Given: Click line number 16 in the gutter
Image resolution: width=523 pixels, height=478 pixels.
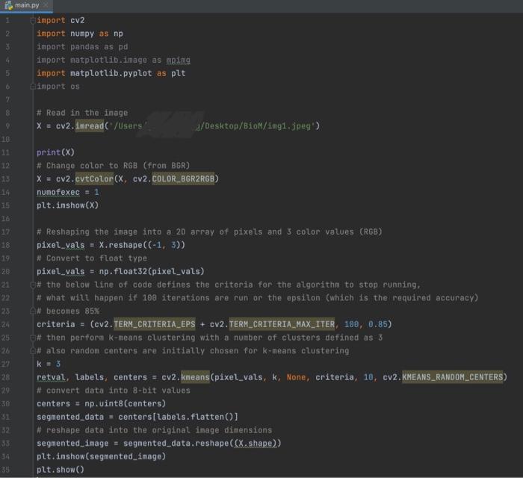Looking at the screenshot, I should 6,219.
